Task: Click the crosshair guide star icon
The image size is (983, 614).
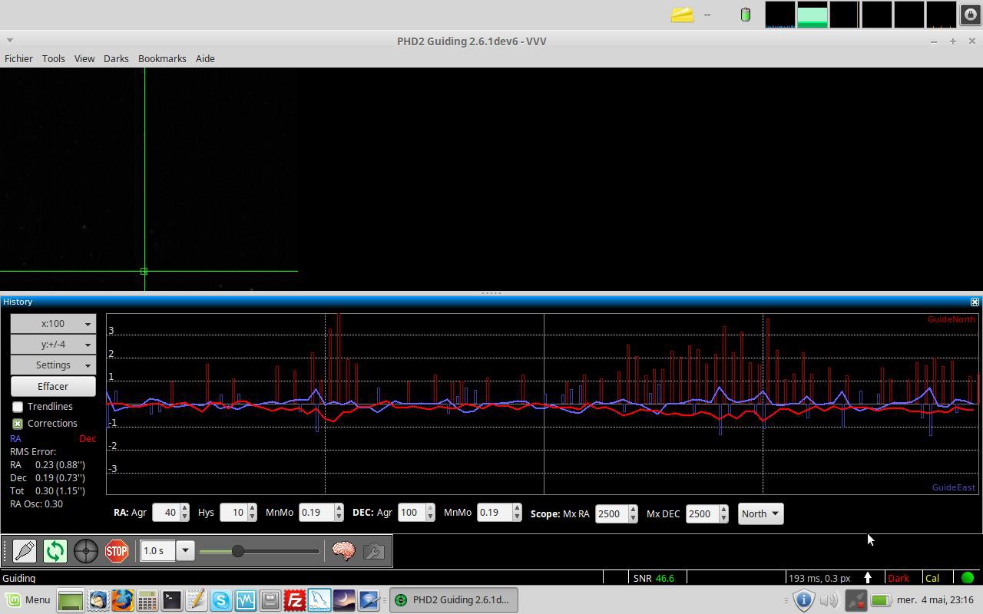Action: click(x=86, y=550)
